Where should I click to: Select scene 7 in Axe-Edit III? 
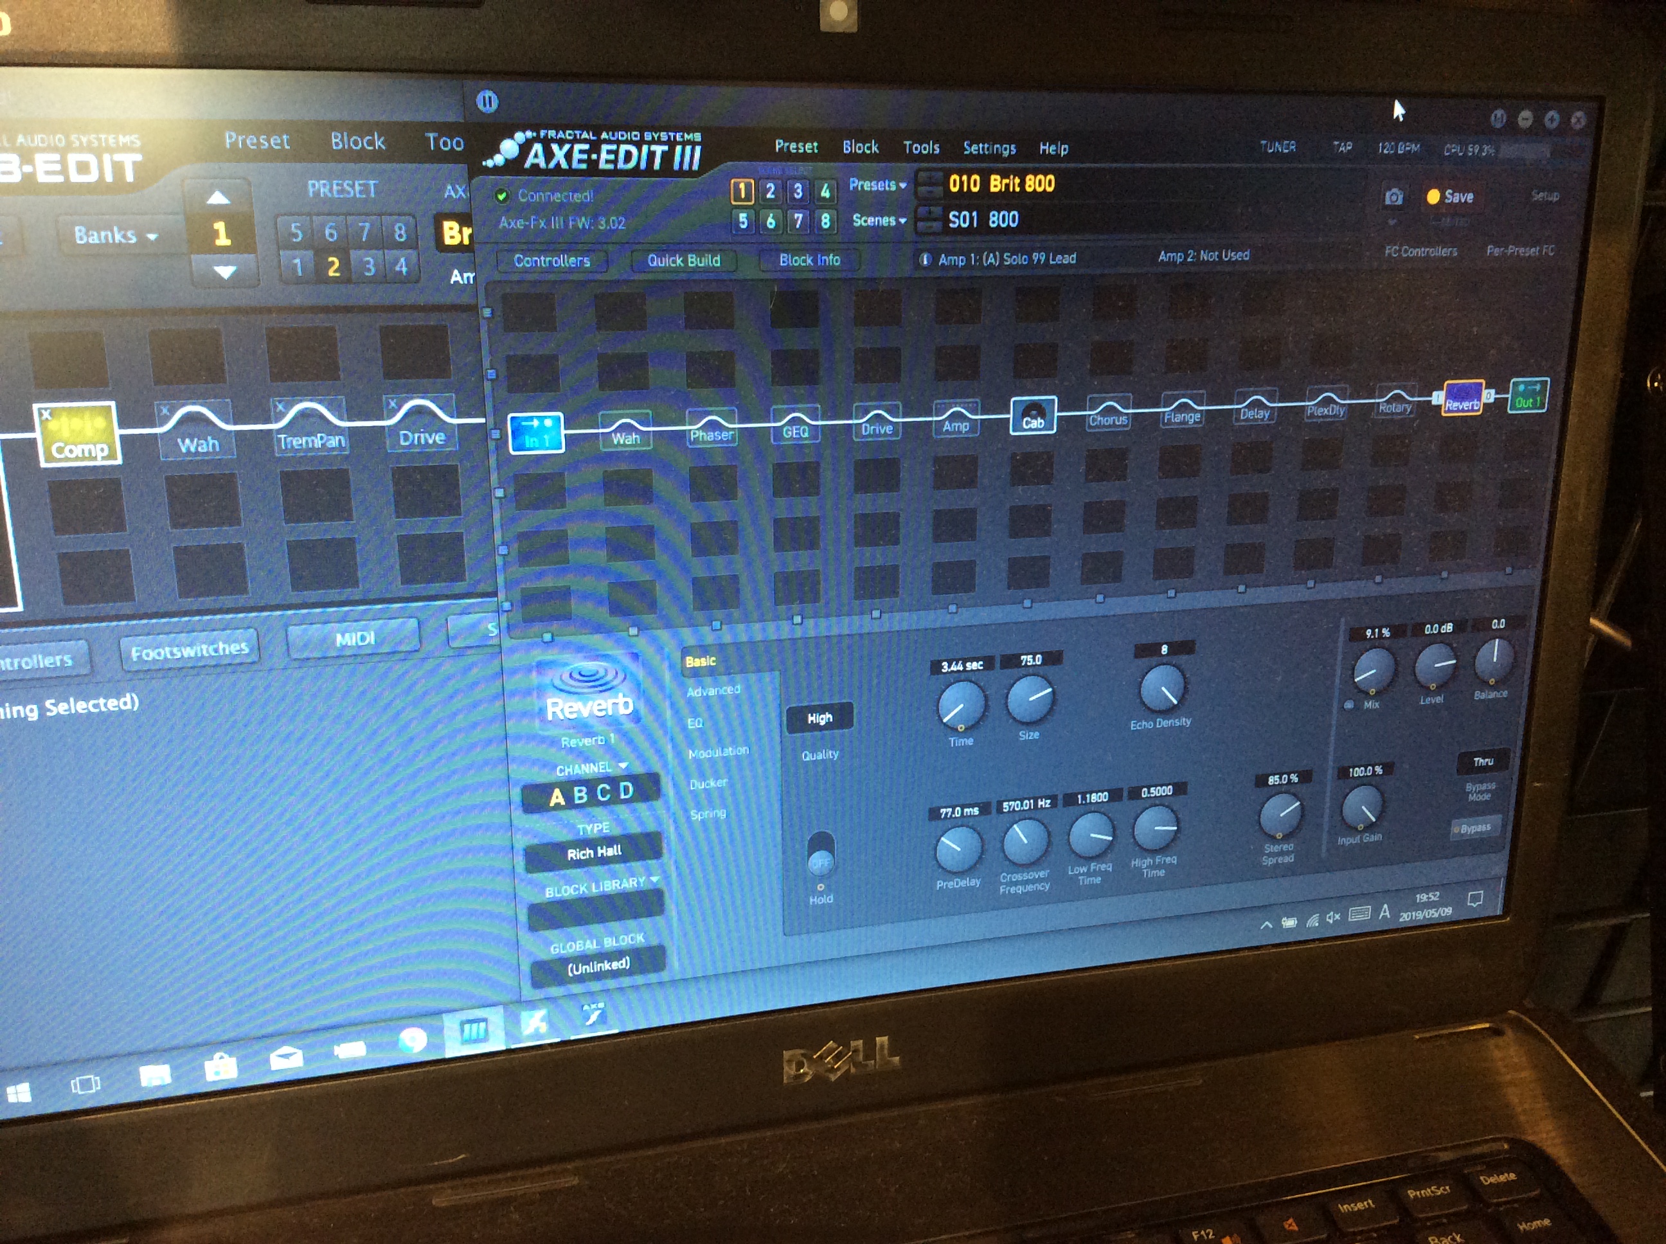[x=798, y=222]
